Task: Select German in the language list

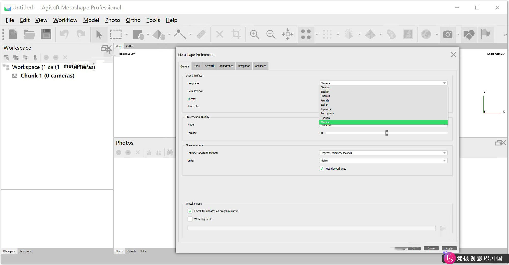Action: point(383,87)
